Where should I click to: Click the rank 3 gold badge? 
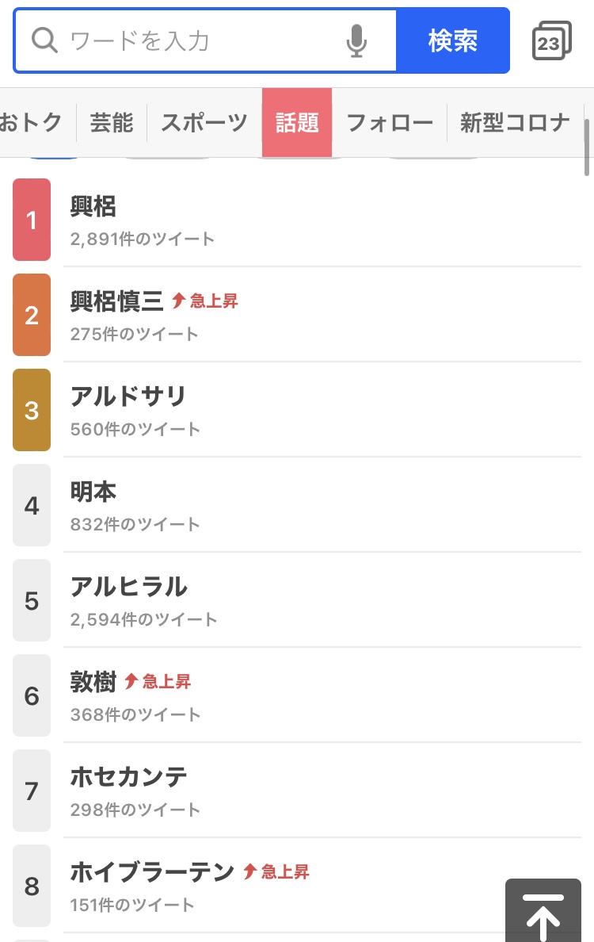[32, 410]
